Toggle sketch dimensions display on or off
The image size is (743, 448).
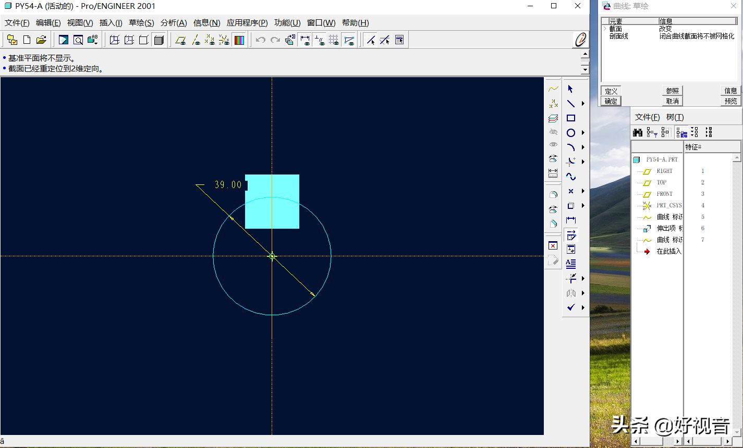click(x=305, y=40)
